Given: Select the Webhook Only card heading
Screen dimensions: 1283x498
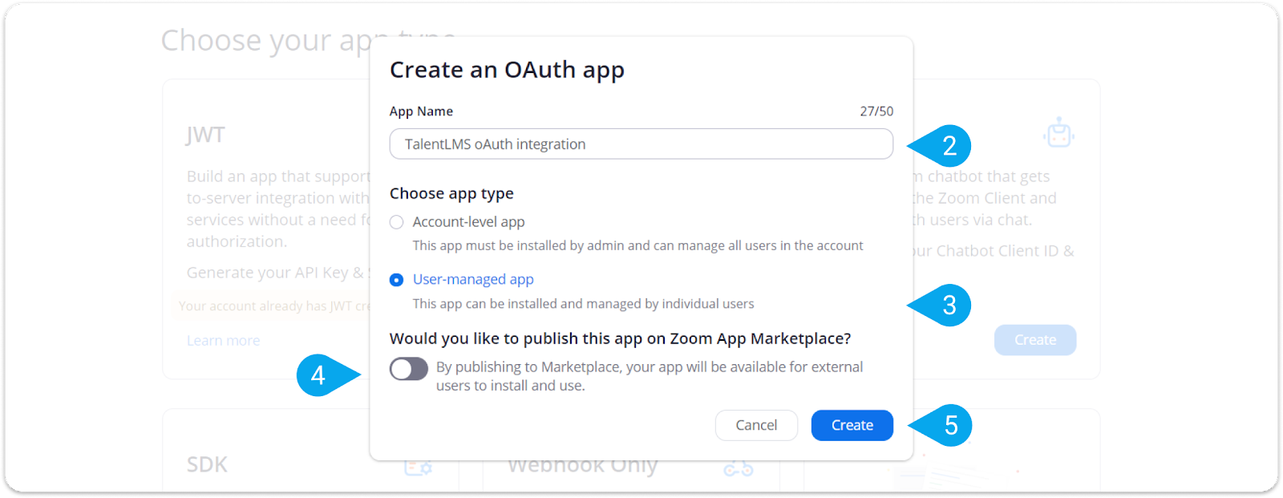Looking at the screenshot, I should pos(583,466).
